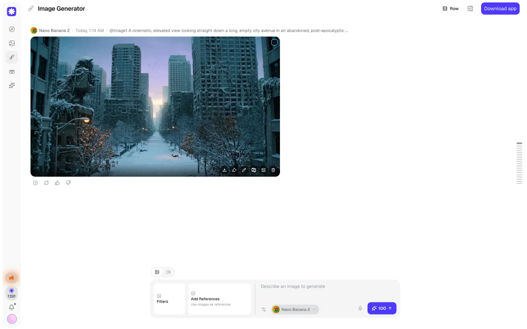Image resolution: width=527 pixels, height=329 pixels.
Task: Edit the generated image with pencil icon
Action: pyautogui.click(x=244, y=170)
